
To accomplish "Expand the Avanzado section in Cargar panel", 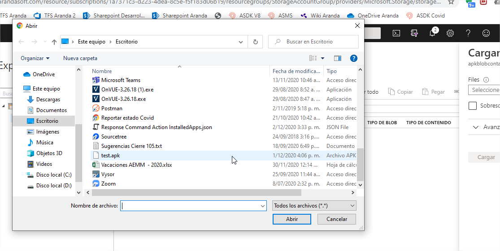I will point(476,127).
